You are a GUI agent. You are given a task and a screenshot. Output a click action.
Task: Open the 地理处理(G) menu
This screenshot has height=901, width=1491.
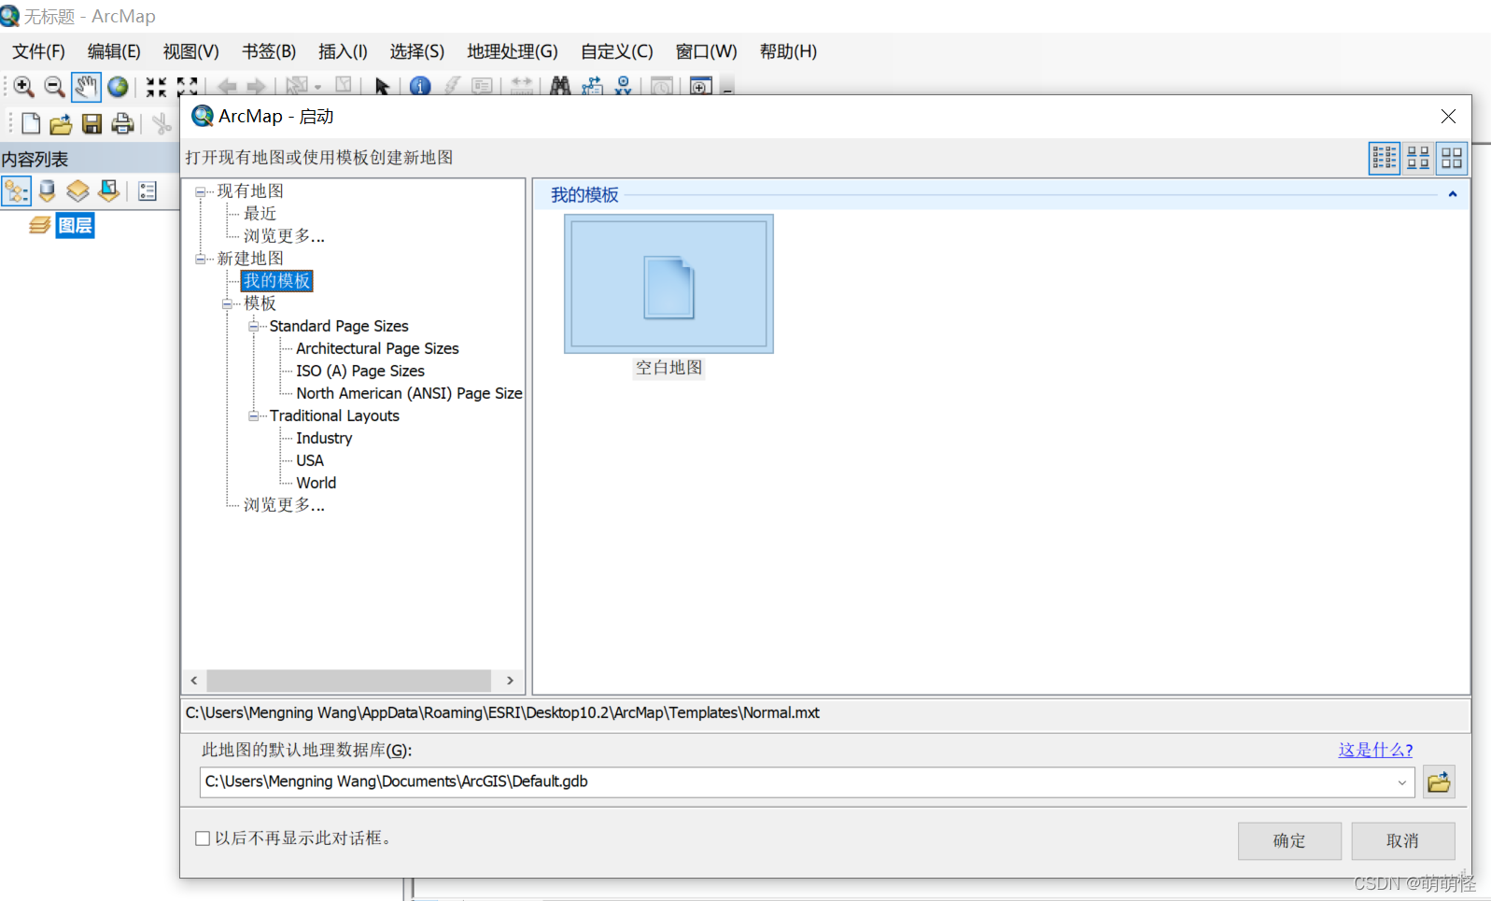point(513,51)
